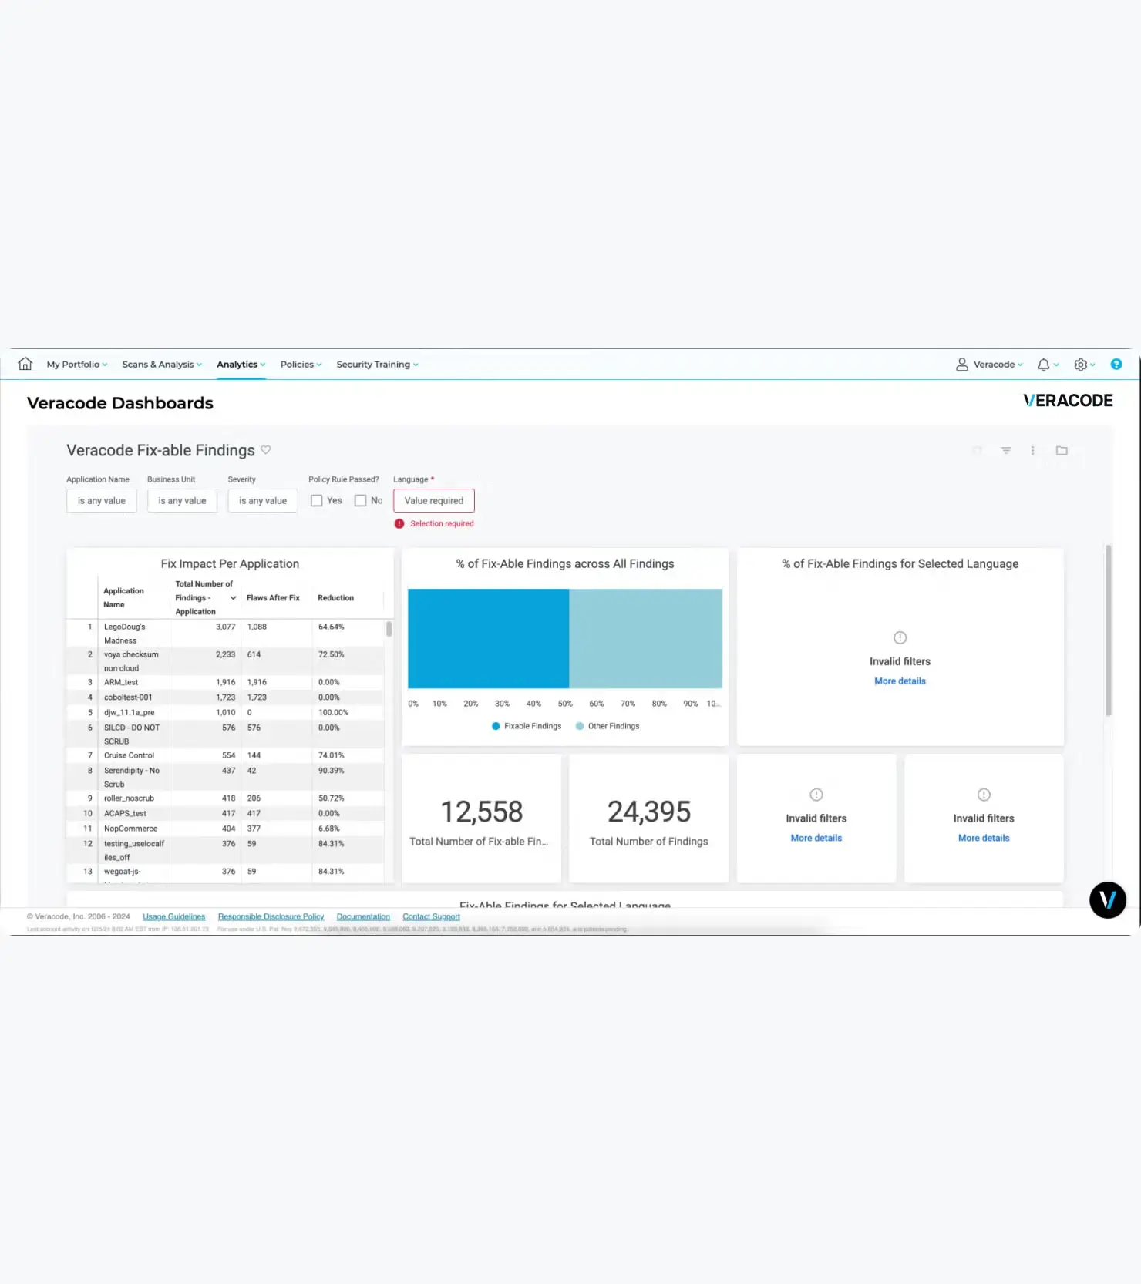This screenshot has width=1141, height=1284.
Task: Open the dashboard filter icon
Action: pos(1006,451)
